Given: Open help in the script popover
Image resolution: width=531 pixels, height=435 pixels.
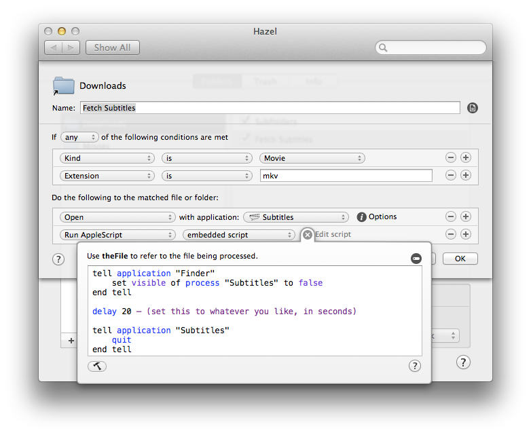Looking at the screenshot, I should click(414, 366).
